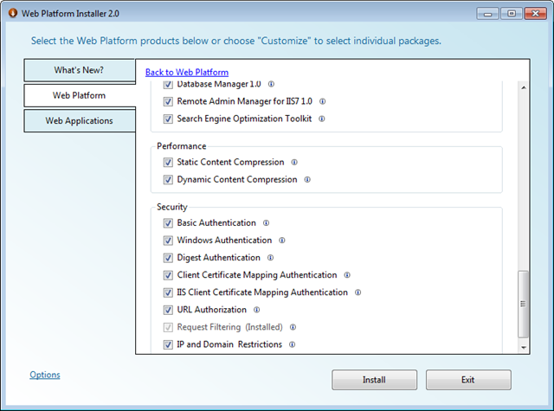The image size is (554, 411).
Task: Switch to the What's New? tab
Action: (x=80, y=70)
